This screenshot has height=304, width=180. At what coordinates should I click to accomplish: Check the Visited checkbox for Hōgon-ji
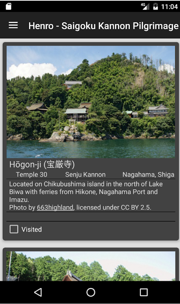point(14,229)
